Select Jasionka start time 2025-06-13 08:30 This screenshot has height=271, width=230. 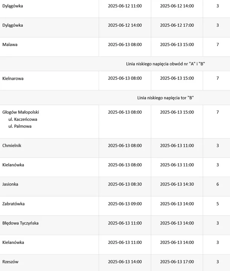tap(125, 184)
